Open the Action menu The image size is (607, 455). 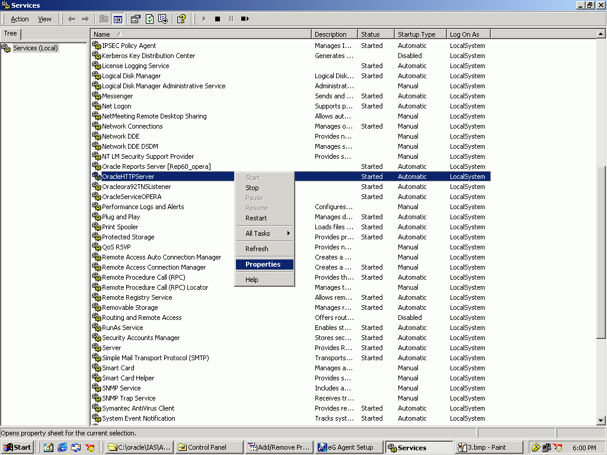click(20, 19)
